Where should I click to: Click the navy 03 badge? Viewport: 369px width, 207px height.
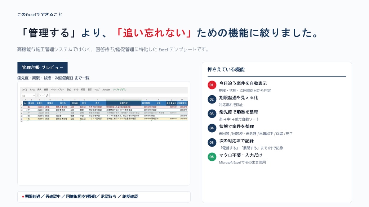click(x=212, y=114)
